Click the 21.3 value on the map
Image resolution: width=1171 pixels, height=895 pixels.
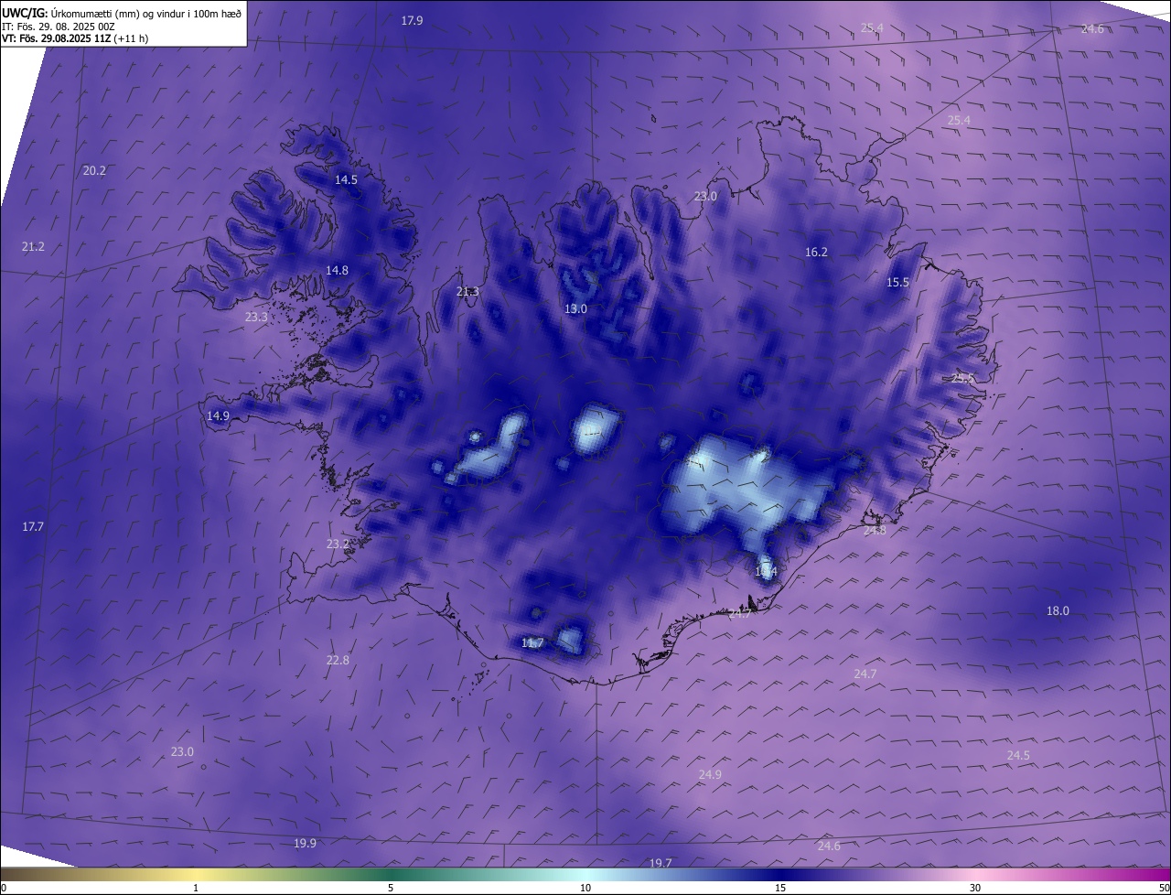[467, 291]
